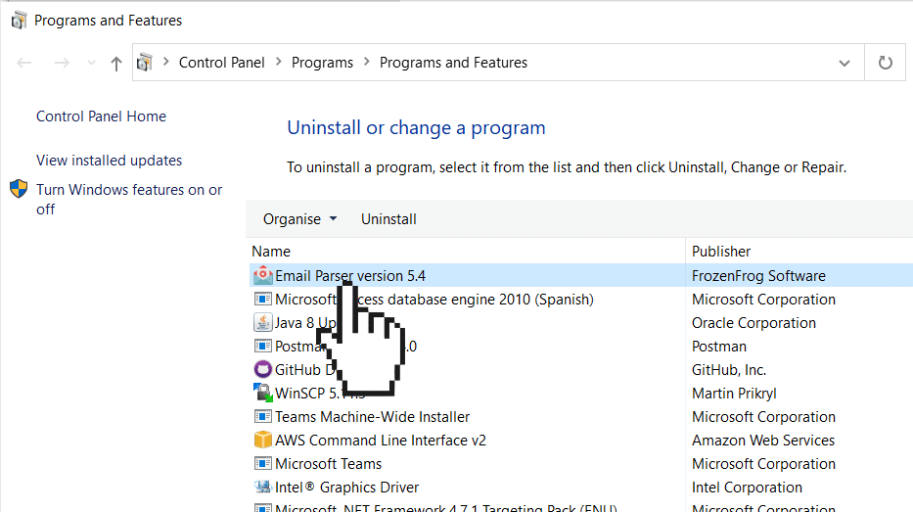The width and height of the screenshot is (913, 512).
Task: Click Intel Corporation publisher cell
Action: (x=747, y=487)
